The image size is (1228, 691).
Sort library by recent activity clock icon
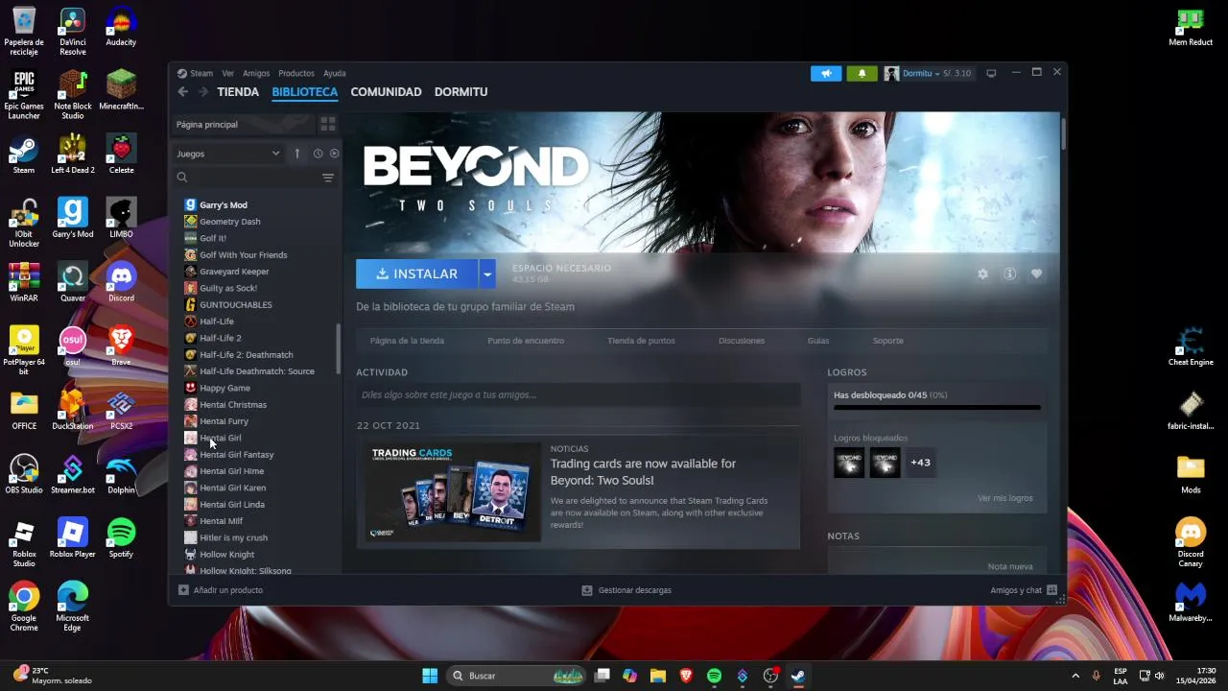click(x=318, y=154)
